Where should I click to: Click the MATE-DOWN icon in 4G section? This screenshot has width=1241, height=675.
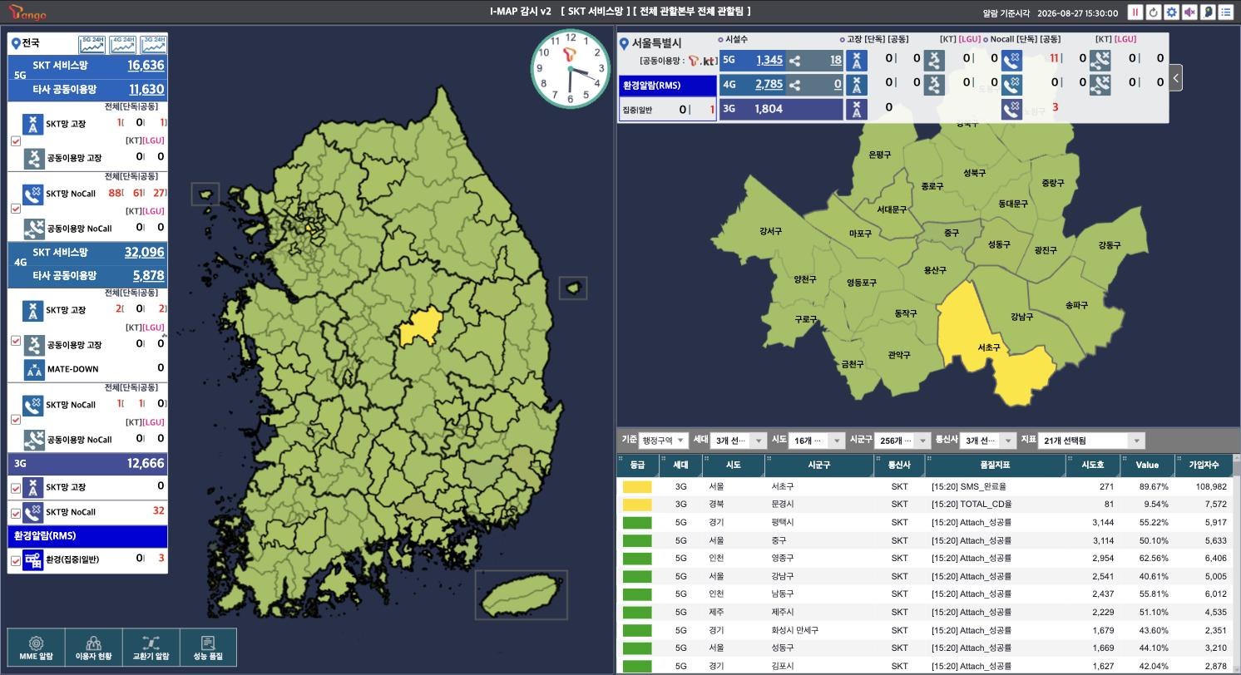33,369
